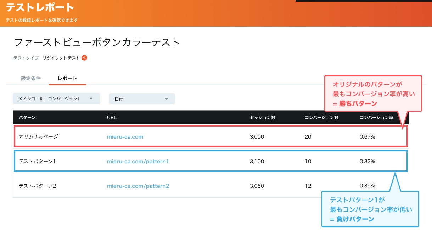Click the パターン column header
Screen dimensions: 432x230
click(x=27, y=117)
